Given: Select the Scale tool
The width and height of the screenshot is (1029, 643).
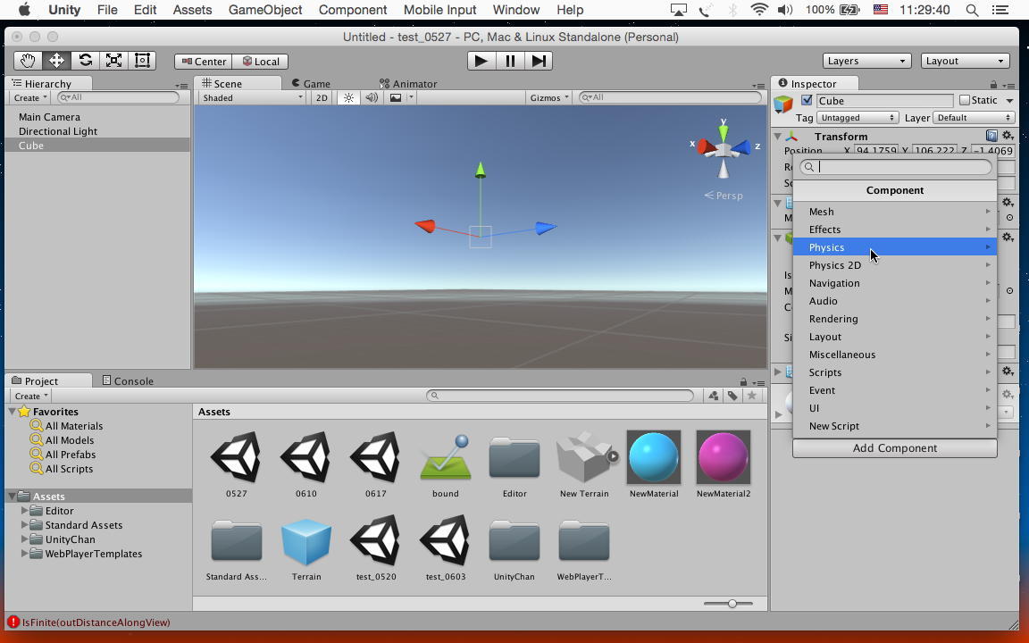Looking at the screenshot, I should (x=113, y=61).
